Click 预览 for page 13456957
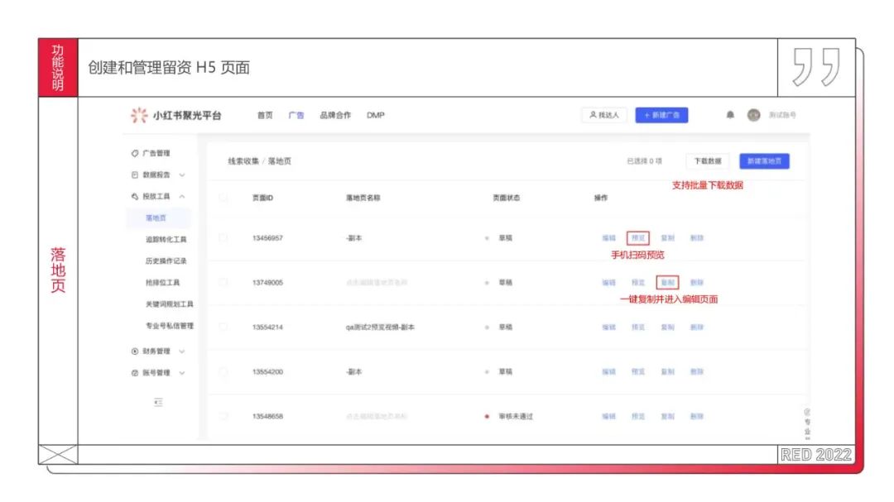The width and height of the screenshot is (894, 502). (638, 238)
